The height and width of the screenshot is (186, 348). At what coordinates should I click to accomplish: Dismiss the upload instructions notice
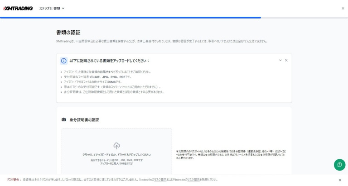(286, 60)
